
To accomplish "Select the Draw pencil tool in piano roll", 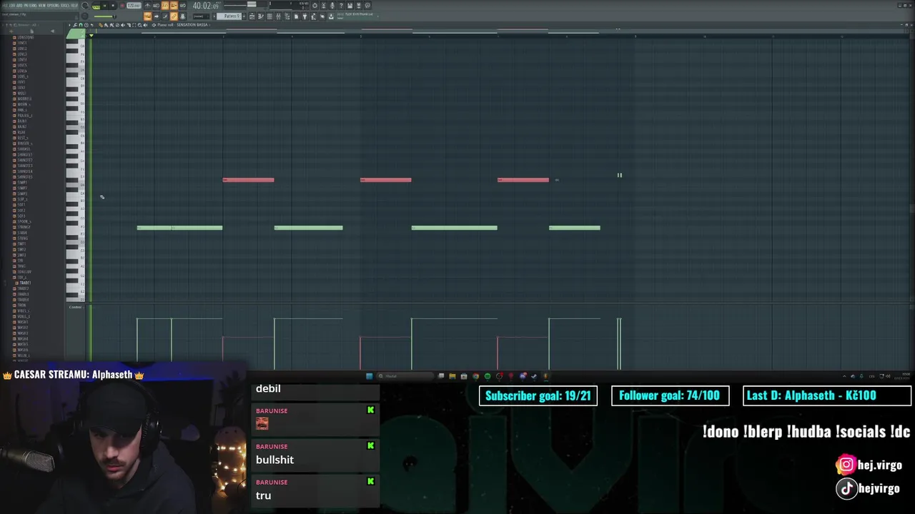I will click(x=101, y=25).
